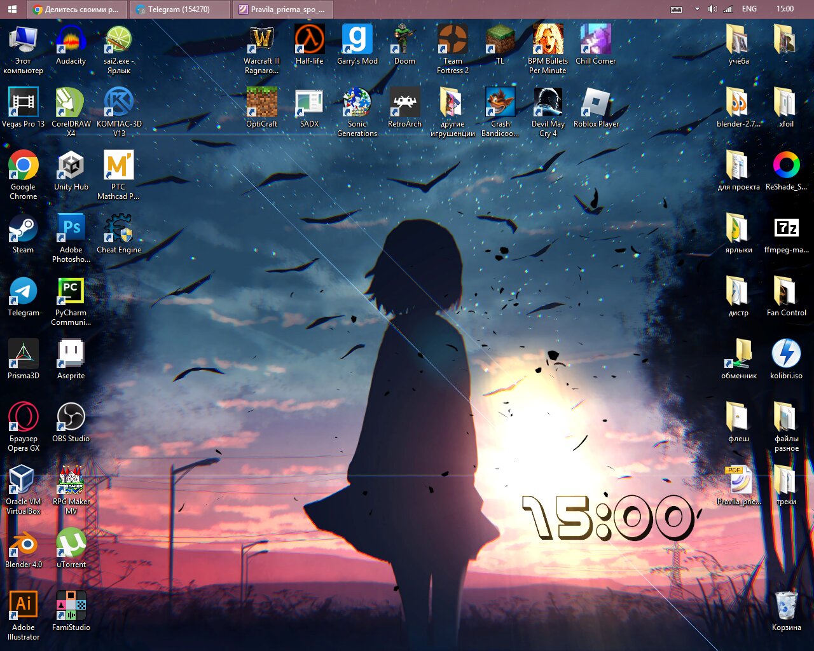
Task: Select the Fan Control folder
Action: pyautogui.click(x=786, y=297)
